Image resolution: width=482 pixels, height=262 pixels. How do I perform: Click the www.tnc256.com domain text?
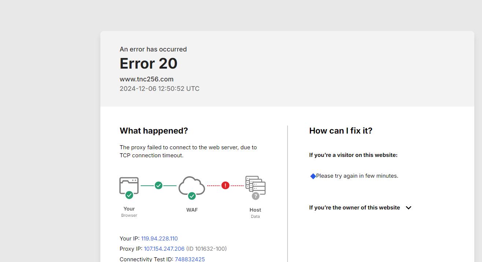pyautogui.click(x=147, y=79)
